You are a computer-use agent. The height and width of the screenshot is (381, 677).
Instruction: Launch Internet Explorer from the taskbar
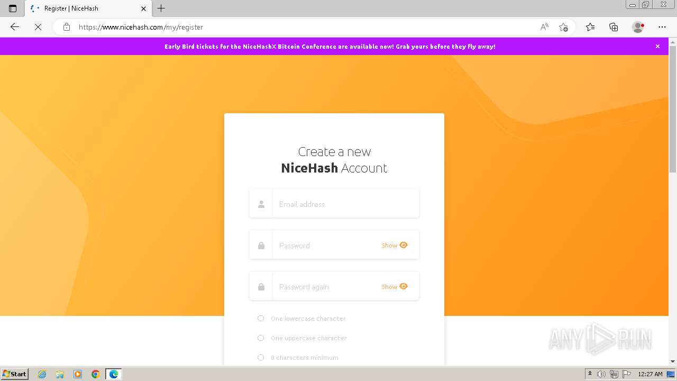(42, 374)
